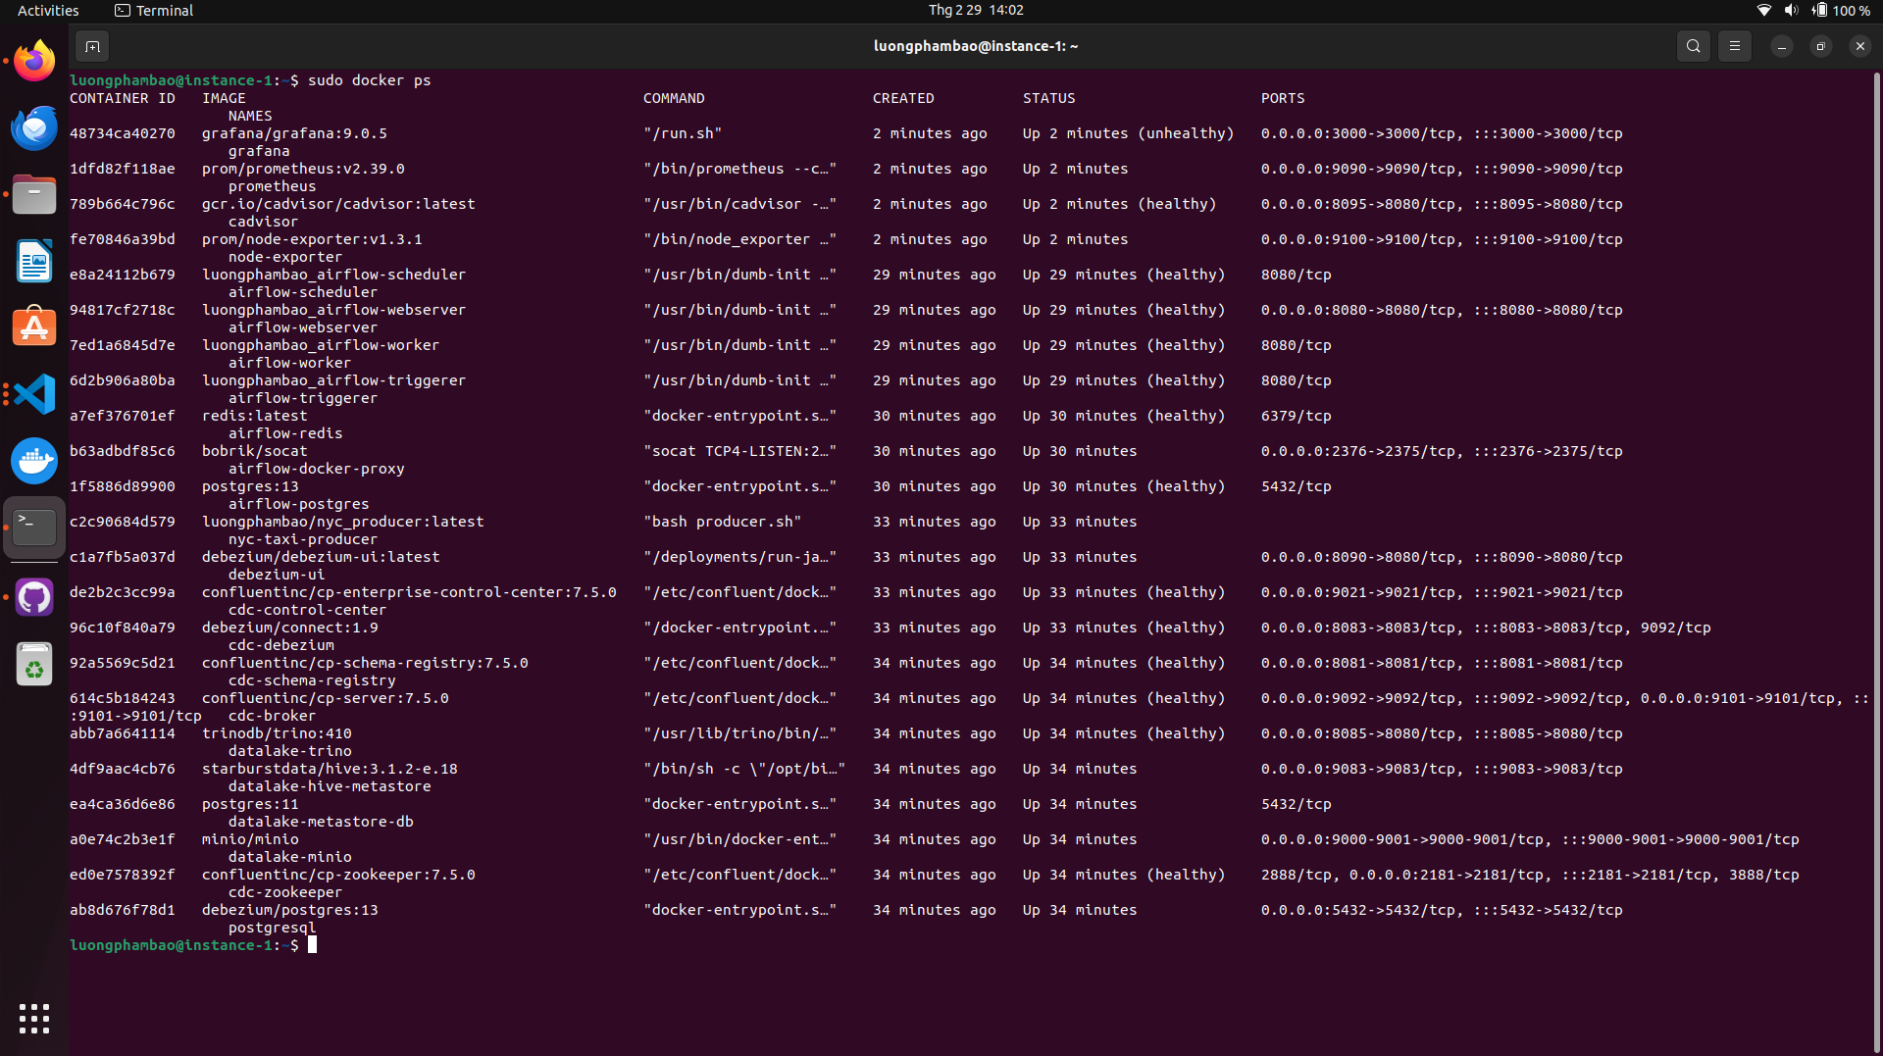Select the cadvisor image name text
The image size is (1883, 1056).
[x=338, y=204]
